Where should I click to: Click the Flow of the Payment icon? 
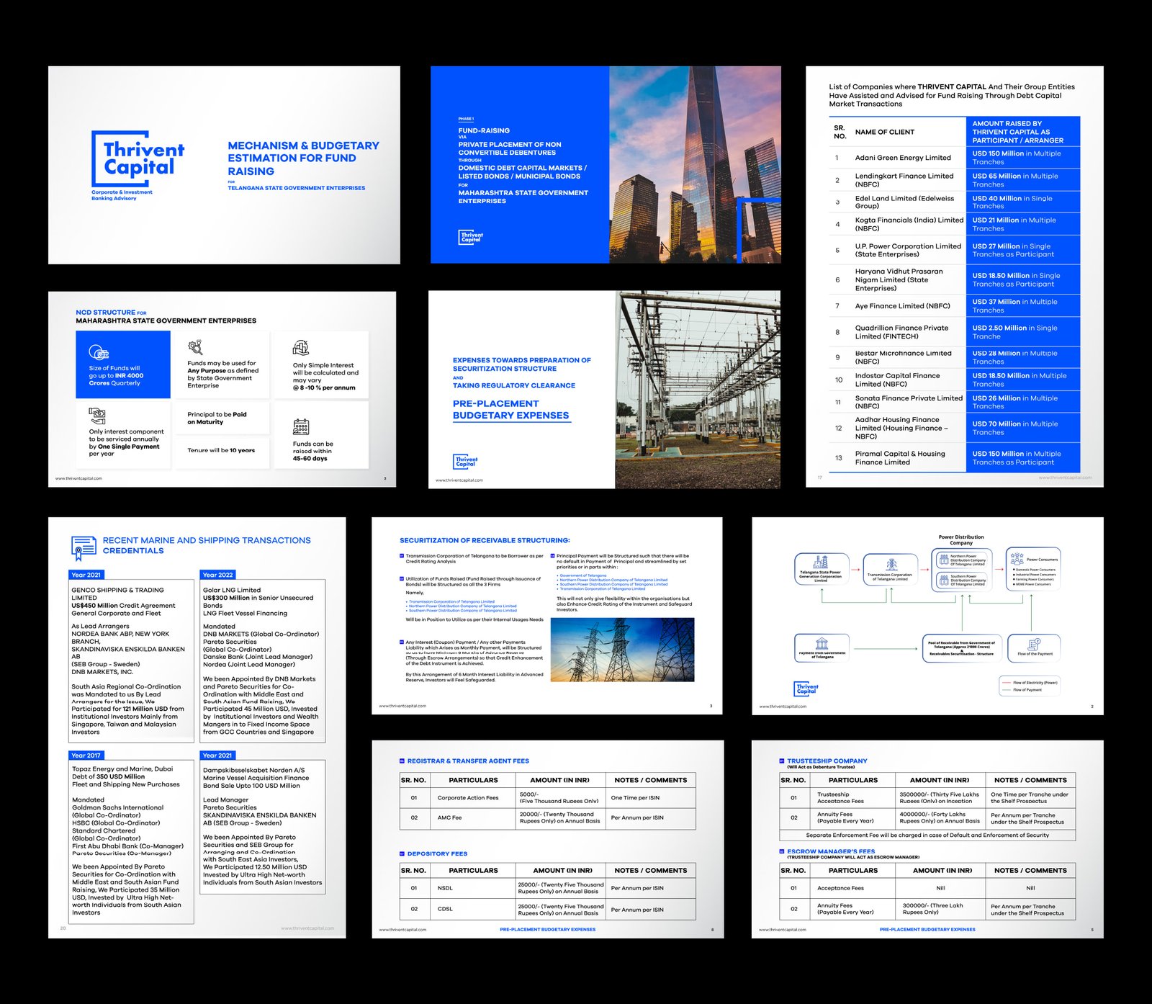click(1034, 645)
